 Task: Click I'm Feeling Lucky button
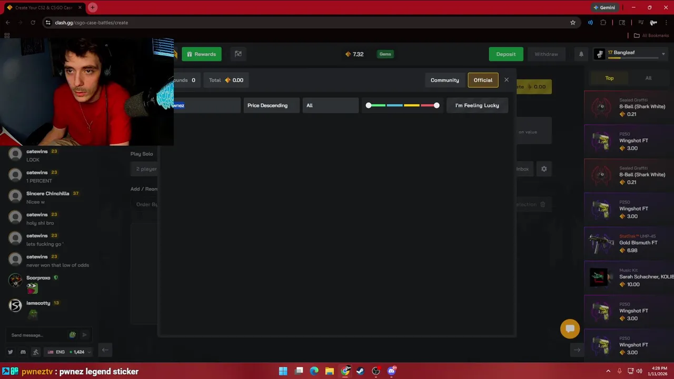477,105
